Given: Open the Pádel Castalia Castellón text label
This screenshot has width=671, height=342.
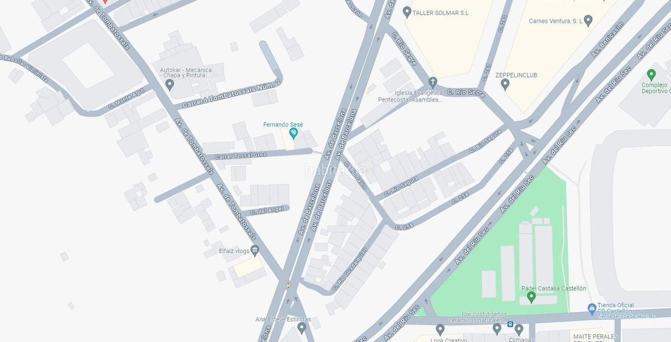Looking at the screenshot, I should click(554, 288).
